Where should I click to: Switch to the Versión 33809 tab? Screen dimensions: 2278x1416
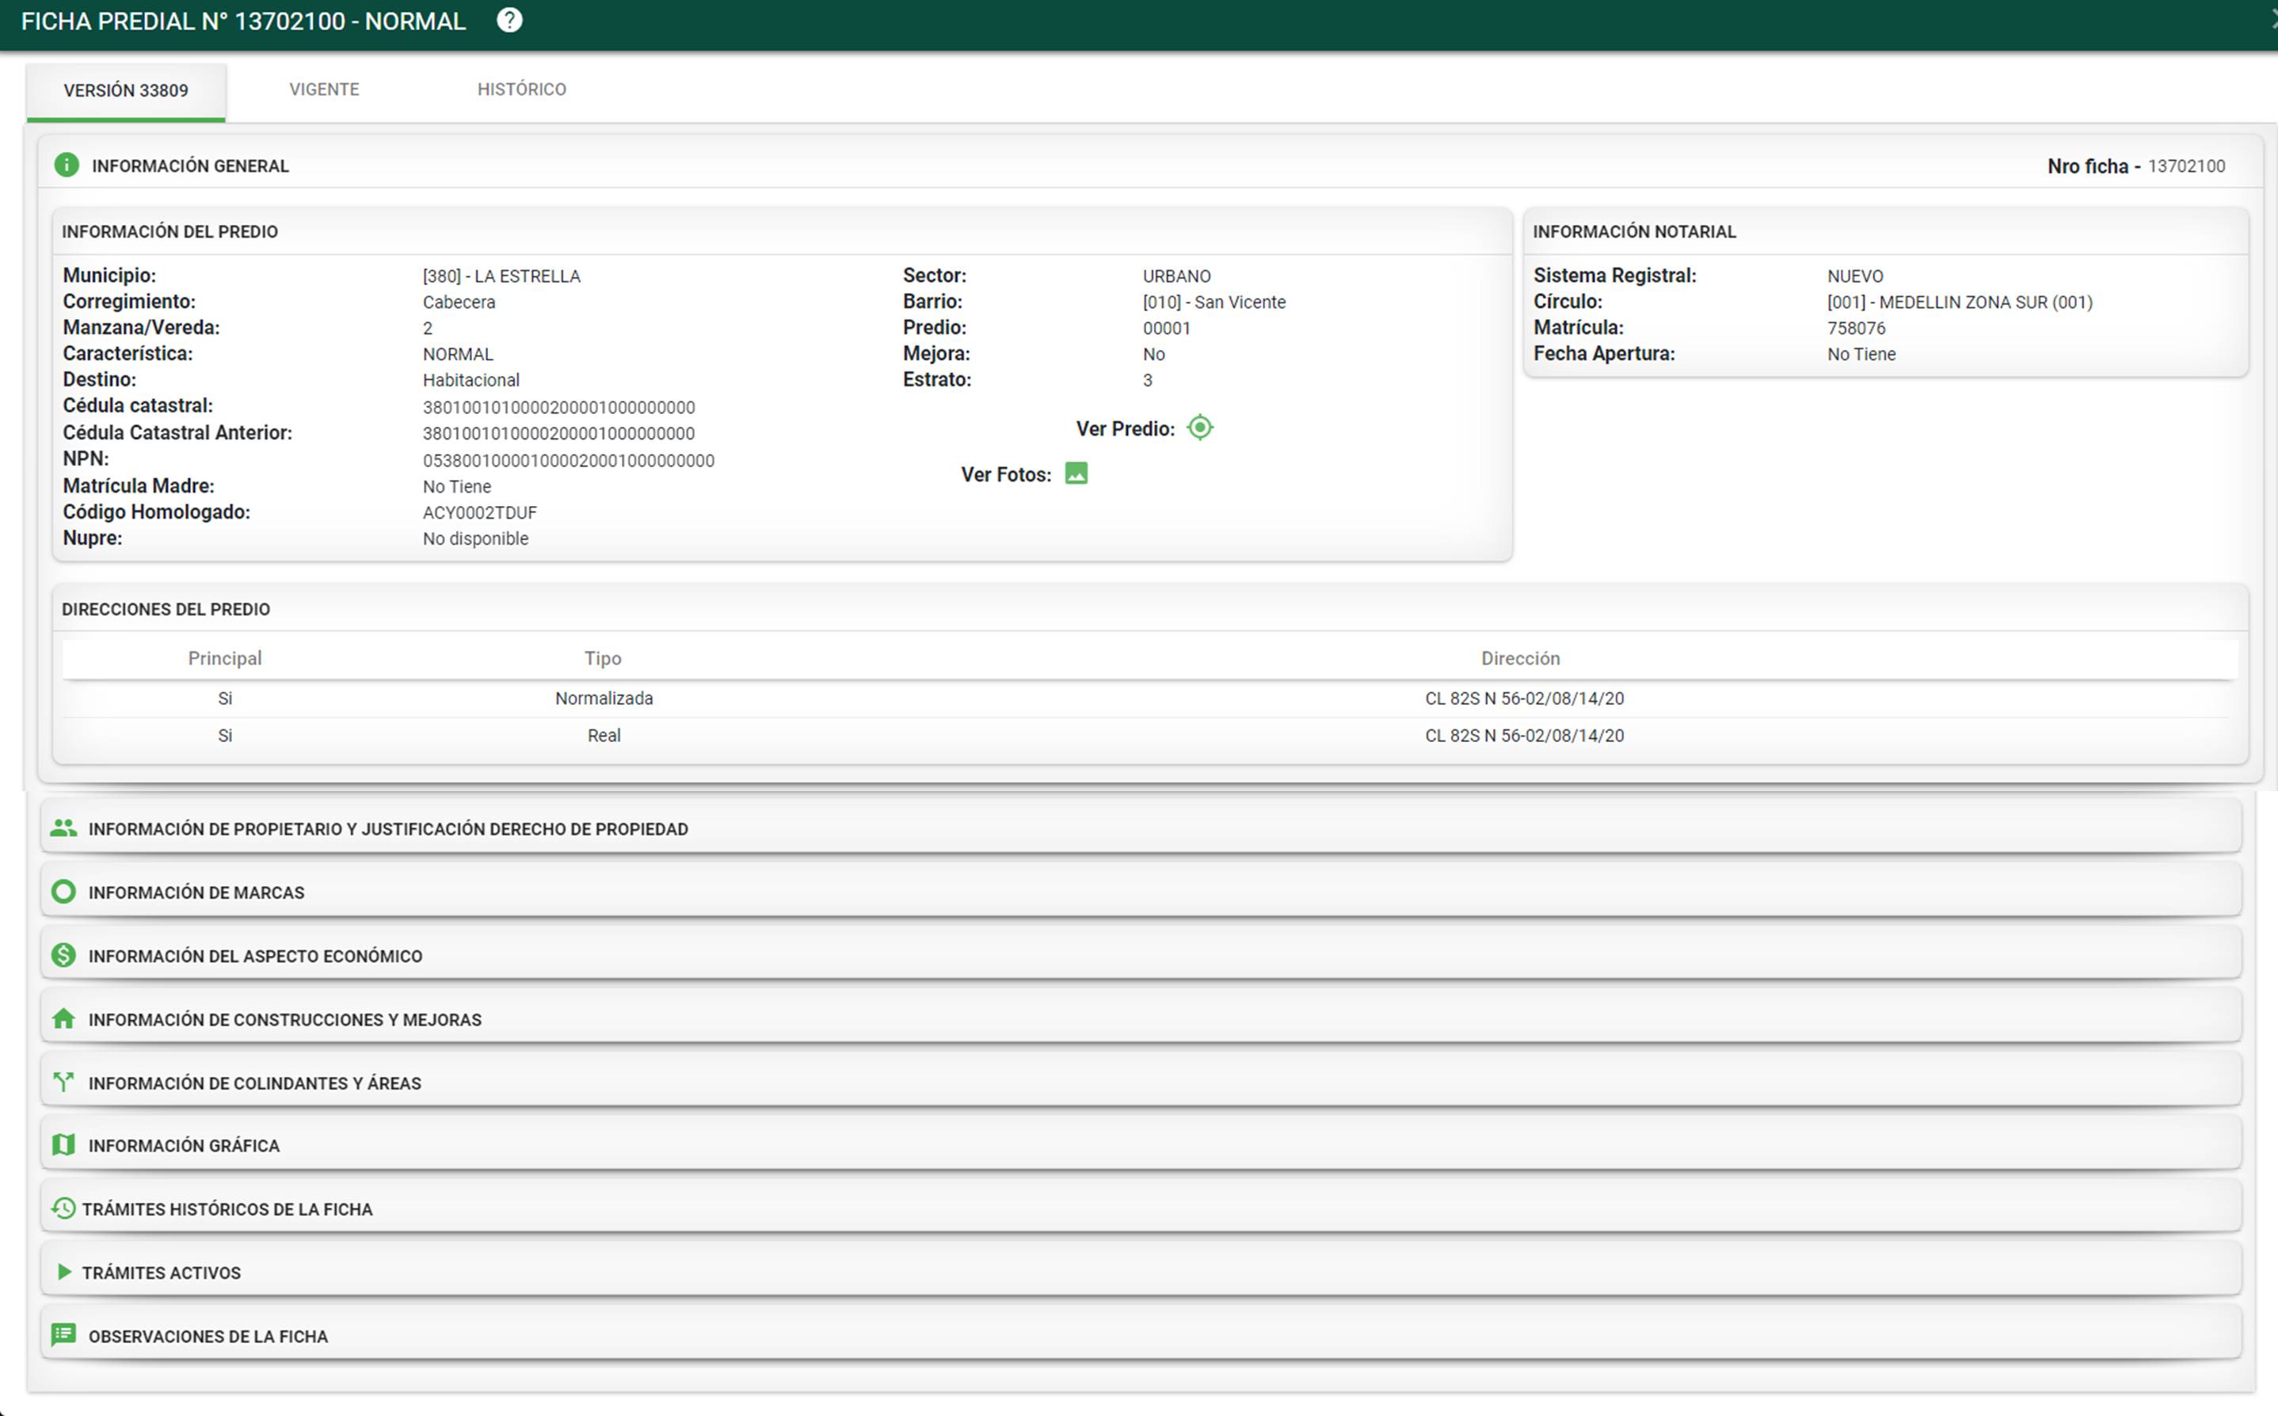125,91
